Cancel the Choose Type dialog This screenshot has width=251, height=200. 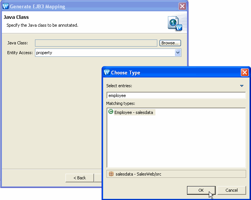[231, 190]
